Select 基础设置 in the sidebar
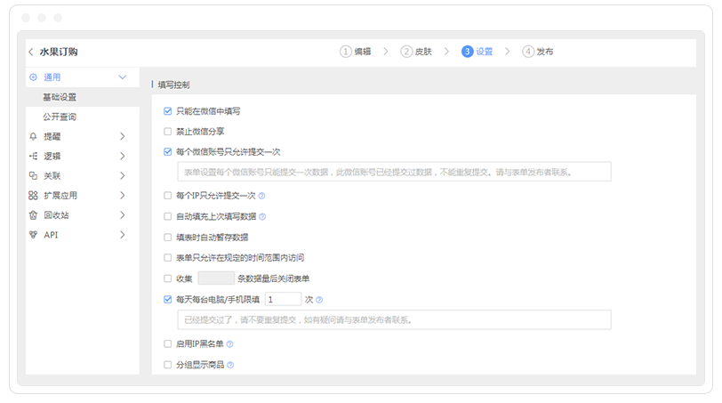Screen dimensions: 722x403 pos(60,97)
